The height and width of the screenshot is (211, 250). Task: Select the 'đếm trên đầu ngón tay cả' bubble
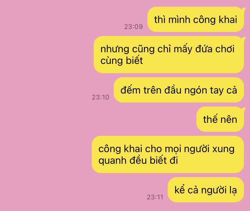[x=179, y=90]
